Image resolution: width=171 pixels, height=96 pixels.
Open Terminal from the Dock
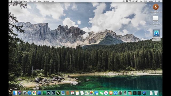pyautogui.click(x=139, y=93)
